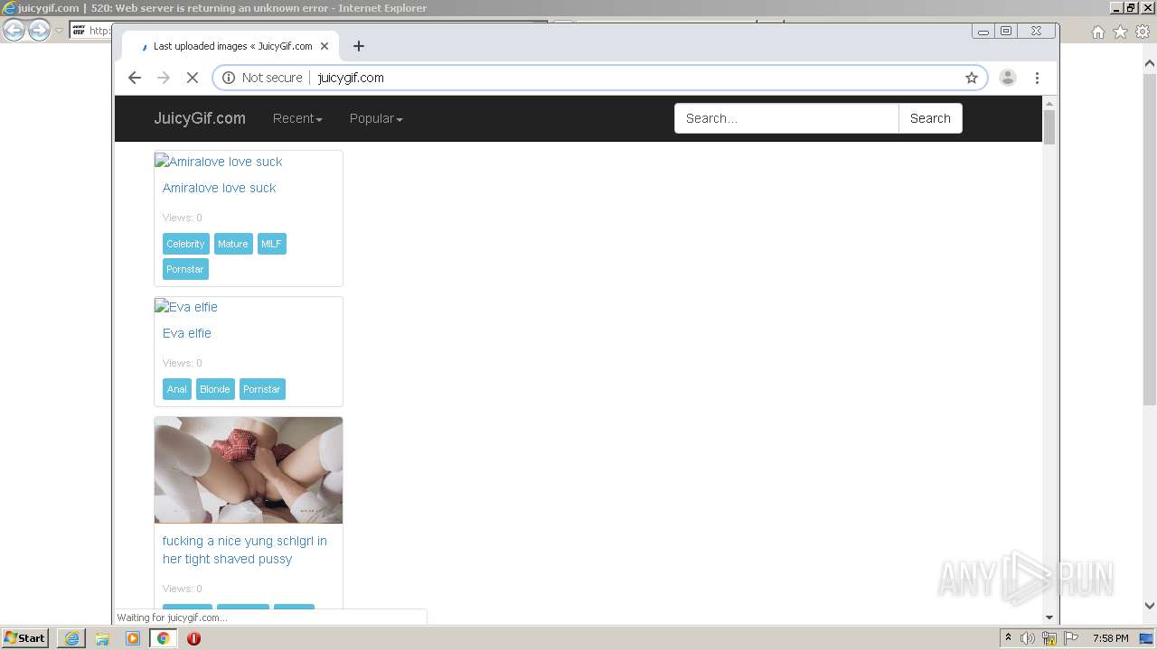Click the broken Eva elfie image placeholder

pyautogui.click(x=186, y=307)
